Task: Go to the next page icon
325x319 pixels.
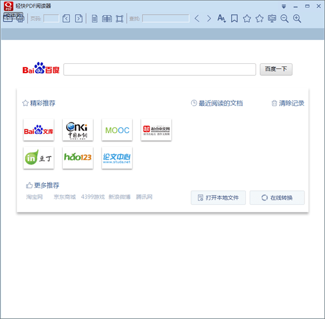Action: (x=79, y=18)
